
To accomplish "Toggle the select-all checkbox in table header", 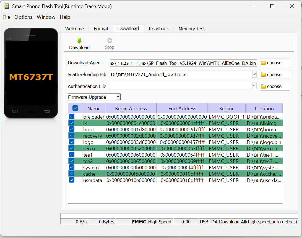I will [x=75, y=108].
